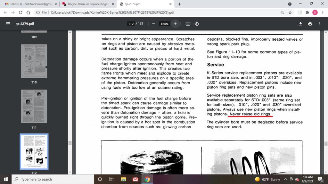
Task: Open the Mail app on taskbar
Action: pyautogui.click(x=135, y=179)
